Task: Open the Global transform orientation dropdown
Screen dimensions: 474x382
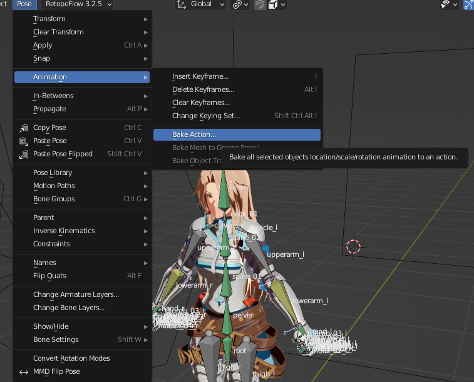Action: [x=200, y=4]
